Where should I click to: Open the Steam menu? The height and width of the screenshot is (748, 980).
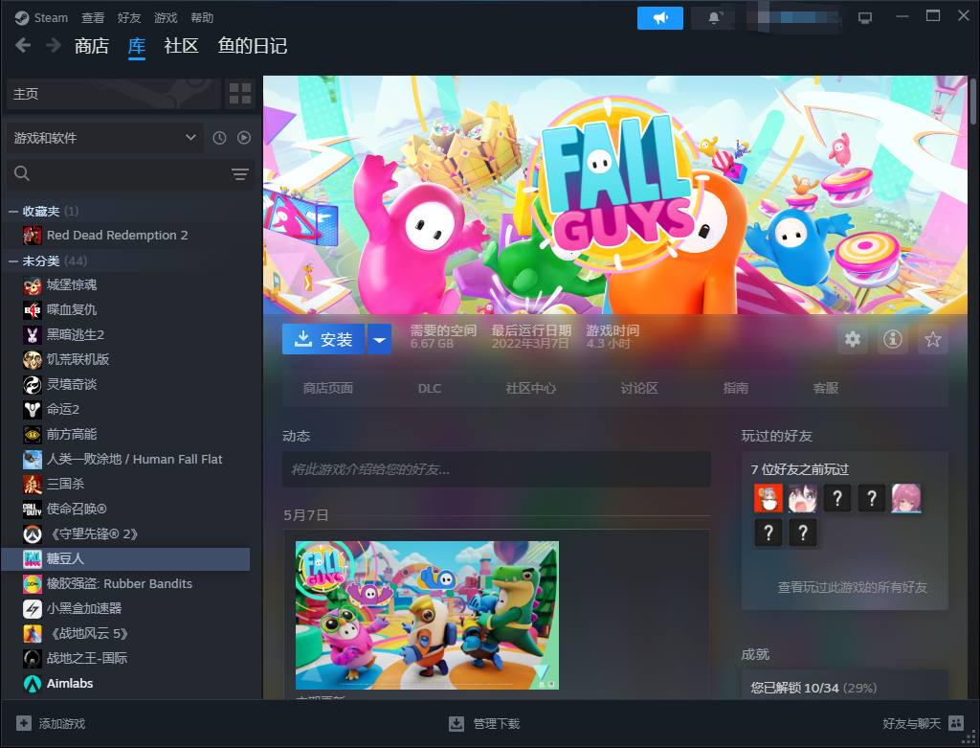[x=41, y=18]
